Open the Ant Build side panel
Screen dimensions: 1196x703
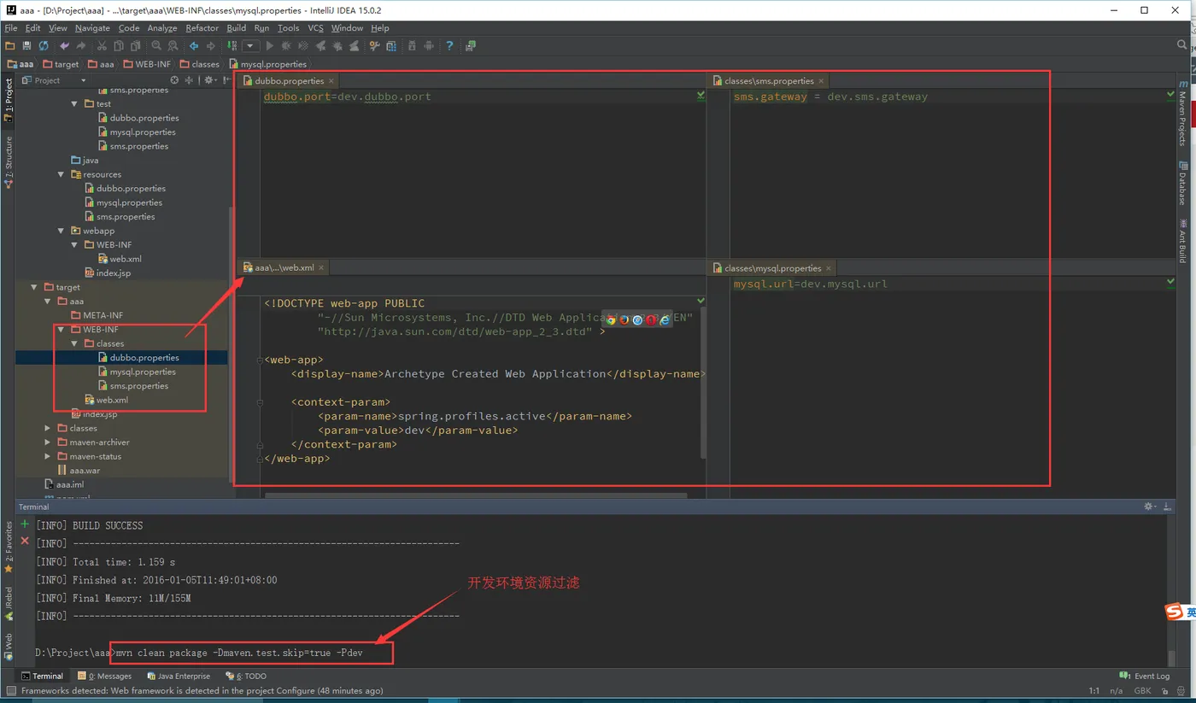[x=1183, y=240]
